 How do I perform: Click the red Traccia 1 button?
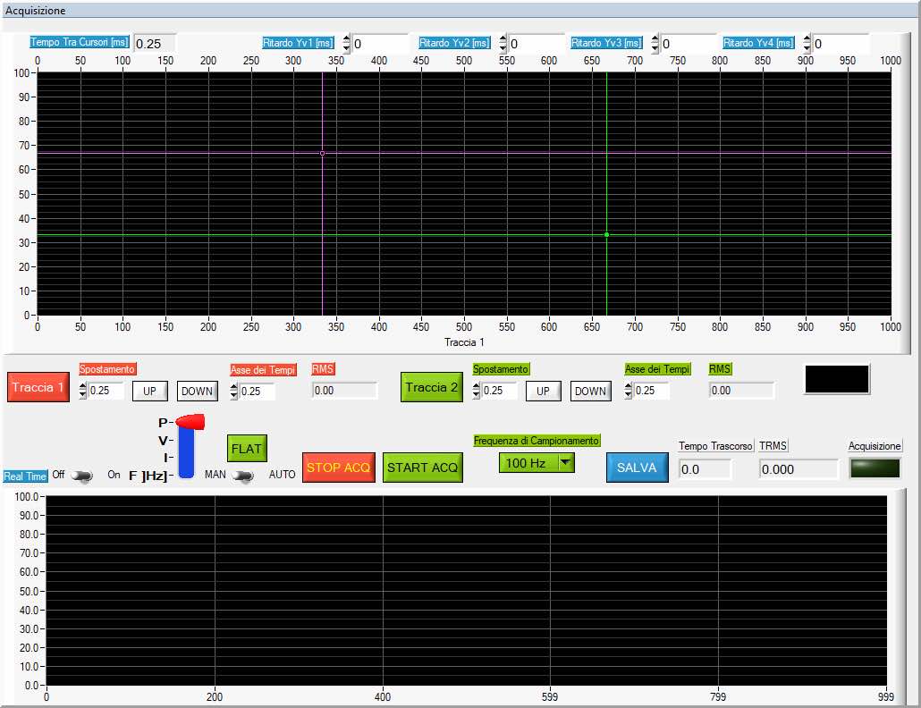tap(38, 387)
